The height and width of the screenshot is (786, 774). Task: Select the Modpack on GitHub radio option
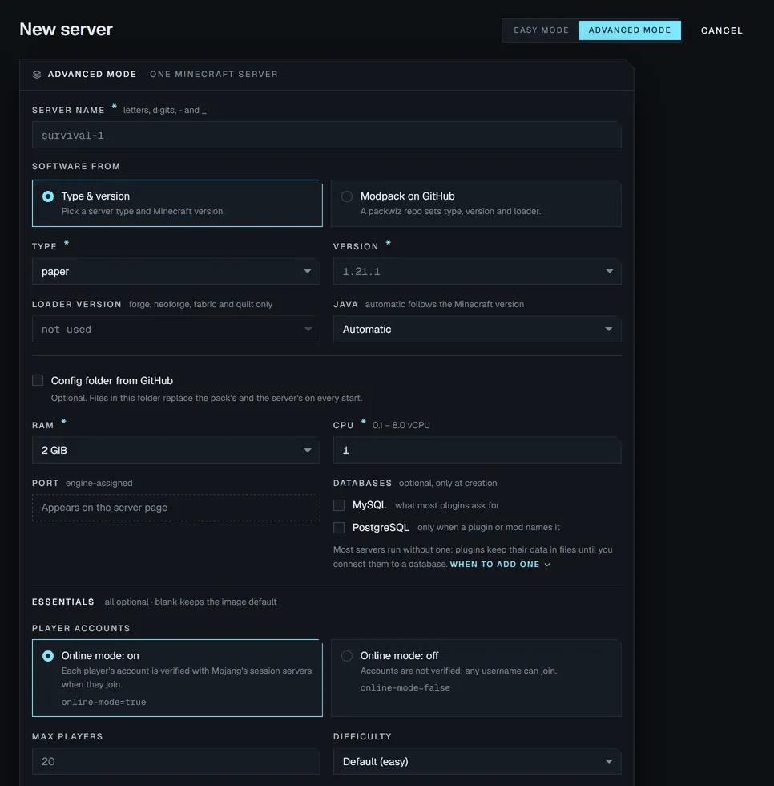[476, 203]
